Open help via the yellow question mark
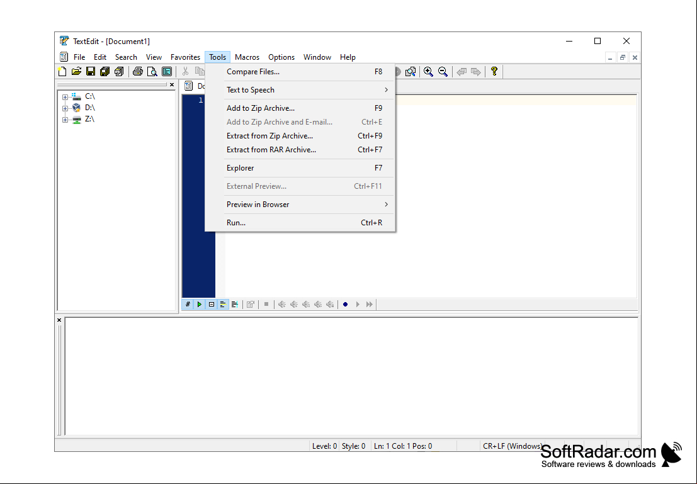The width and height of the screenshot is (697, 484). click(x=494, y=72)
